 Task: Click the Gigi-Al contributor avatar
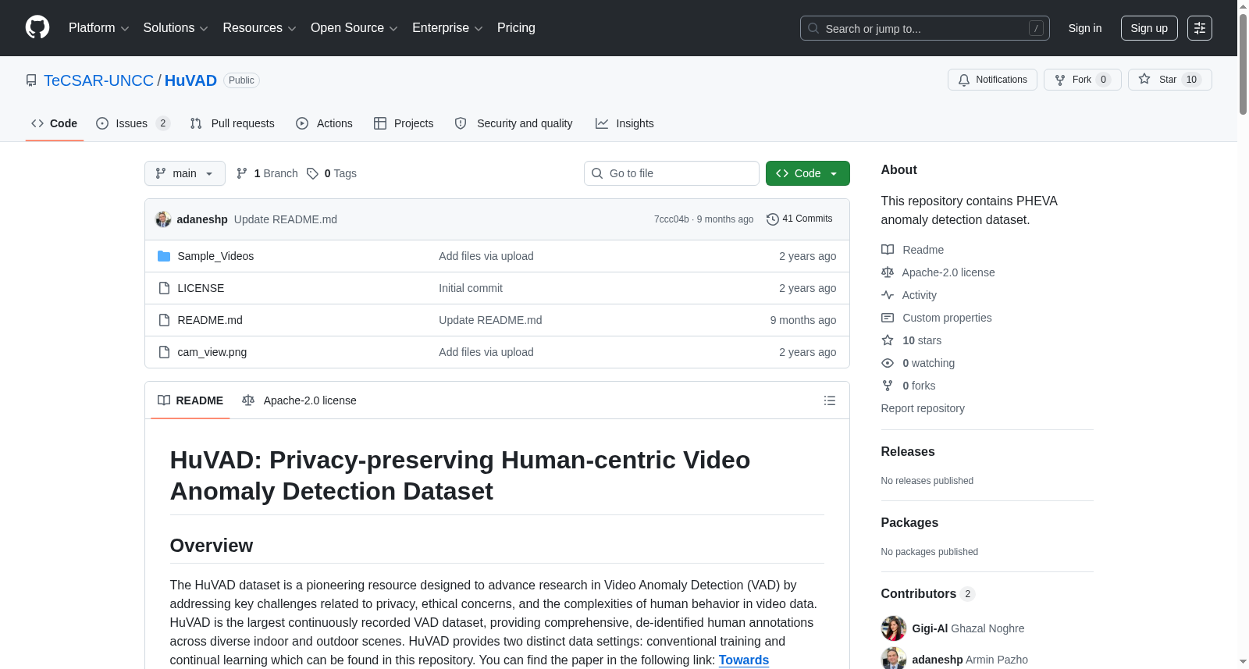(x=894, y=628)
